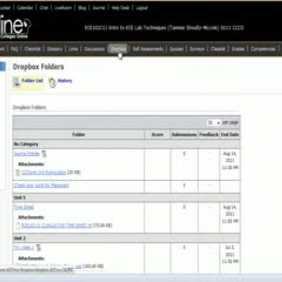Go to Checklist in course navbar

click(x=32, y=49)
